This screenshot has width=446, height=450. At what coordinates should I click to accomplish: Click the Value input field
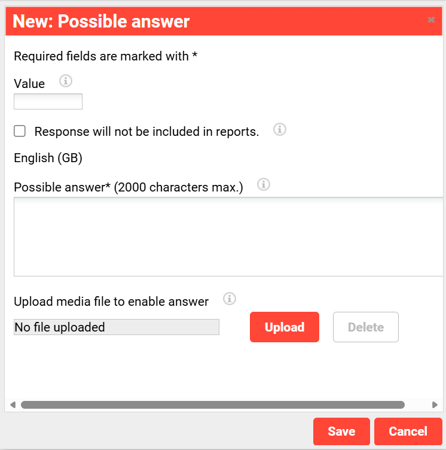[x=48, y=101]
